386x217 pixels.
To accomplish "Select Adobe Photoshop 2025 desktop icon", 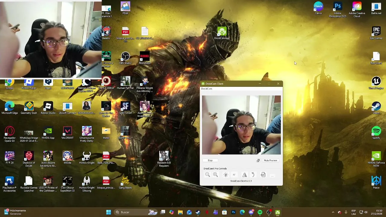I will [338, 10].
